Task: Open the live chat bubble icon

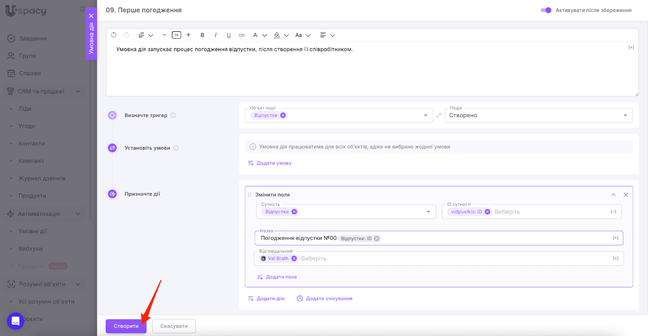Action: coord(15,321)
